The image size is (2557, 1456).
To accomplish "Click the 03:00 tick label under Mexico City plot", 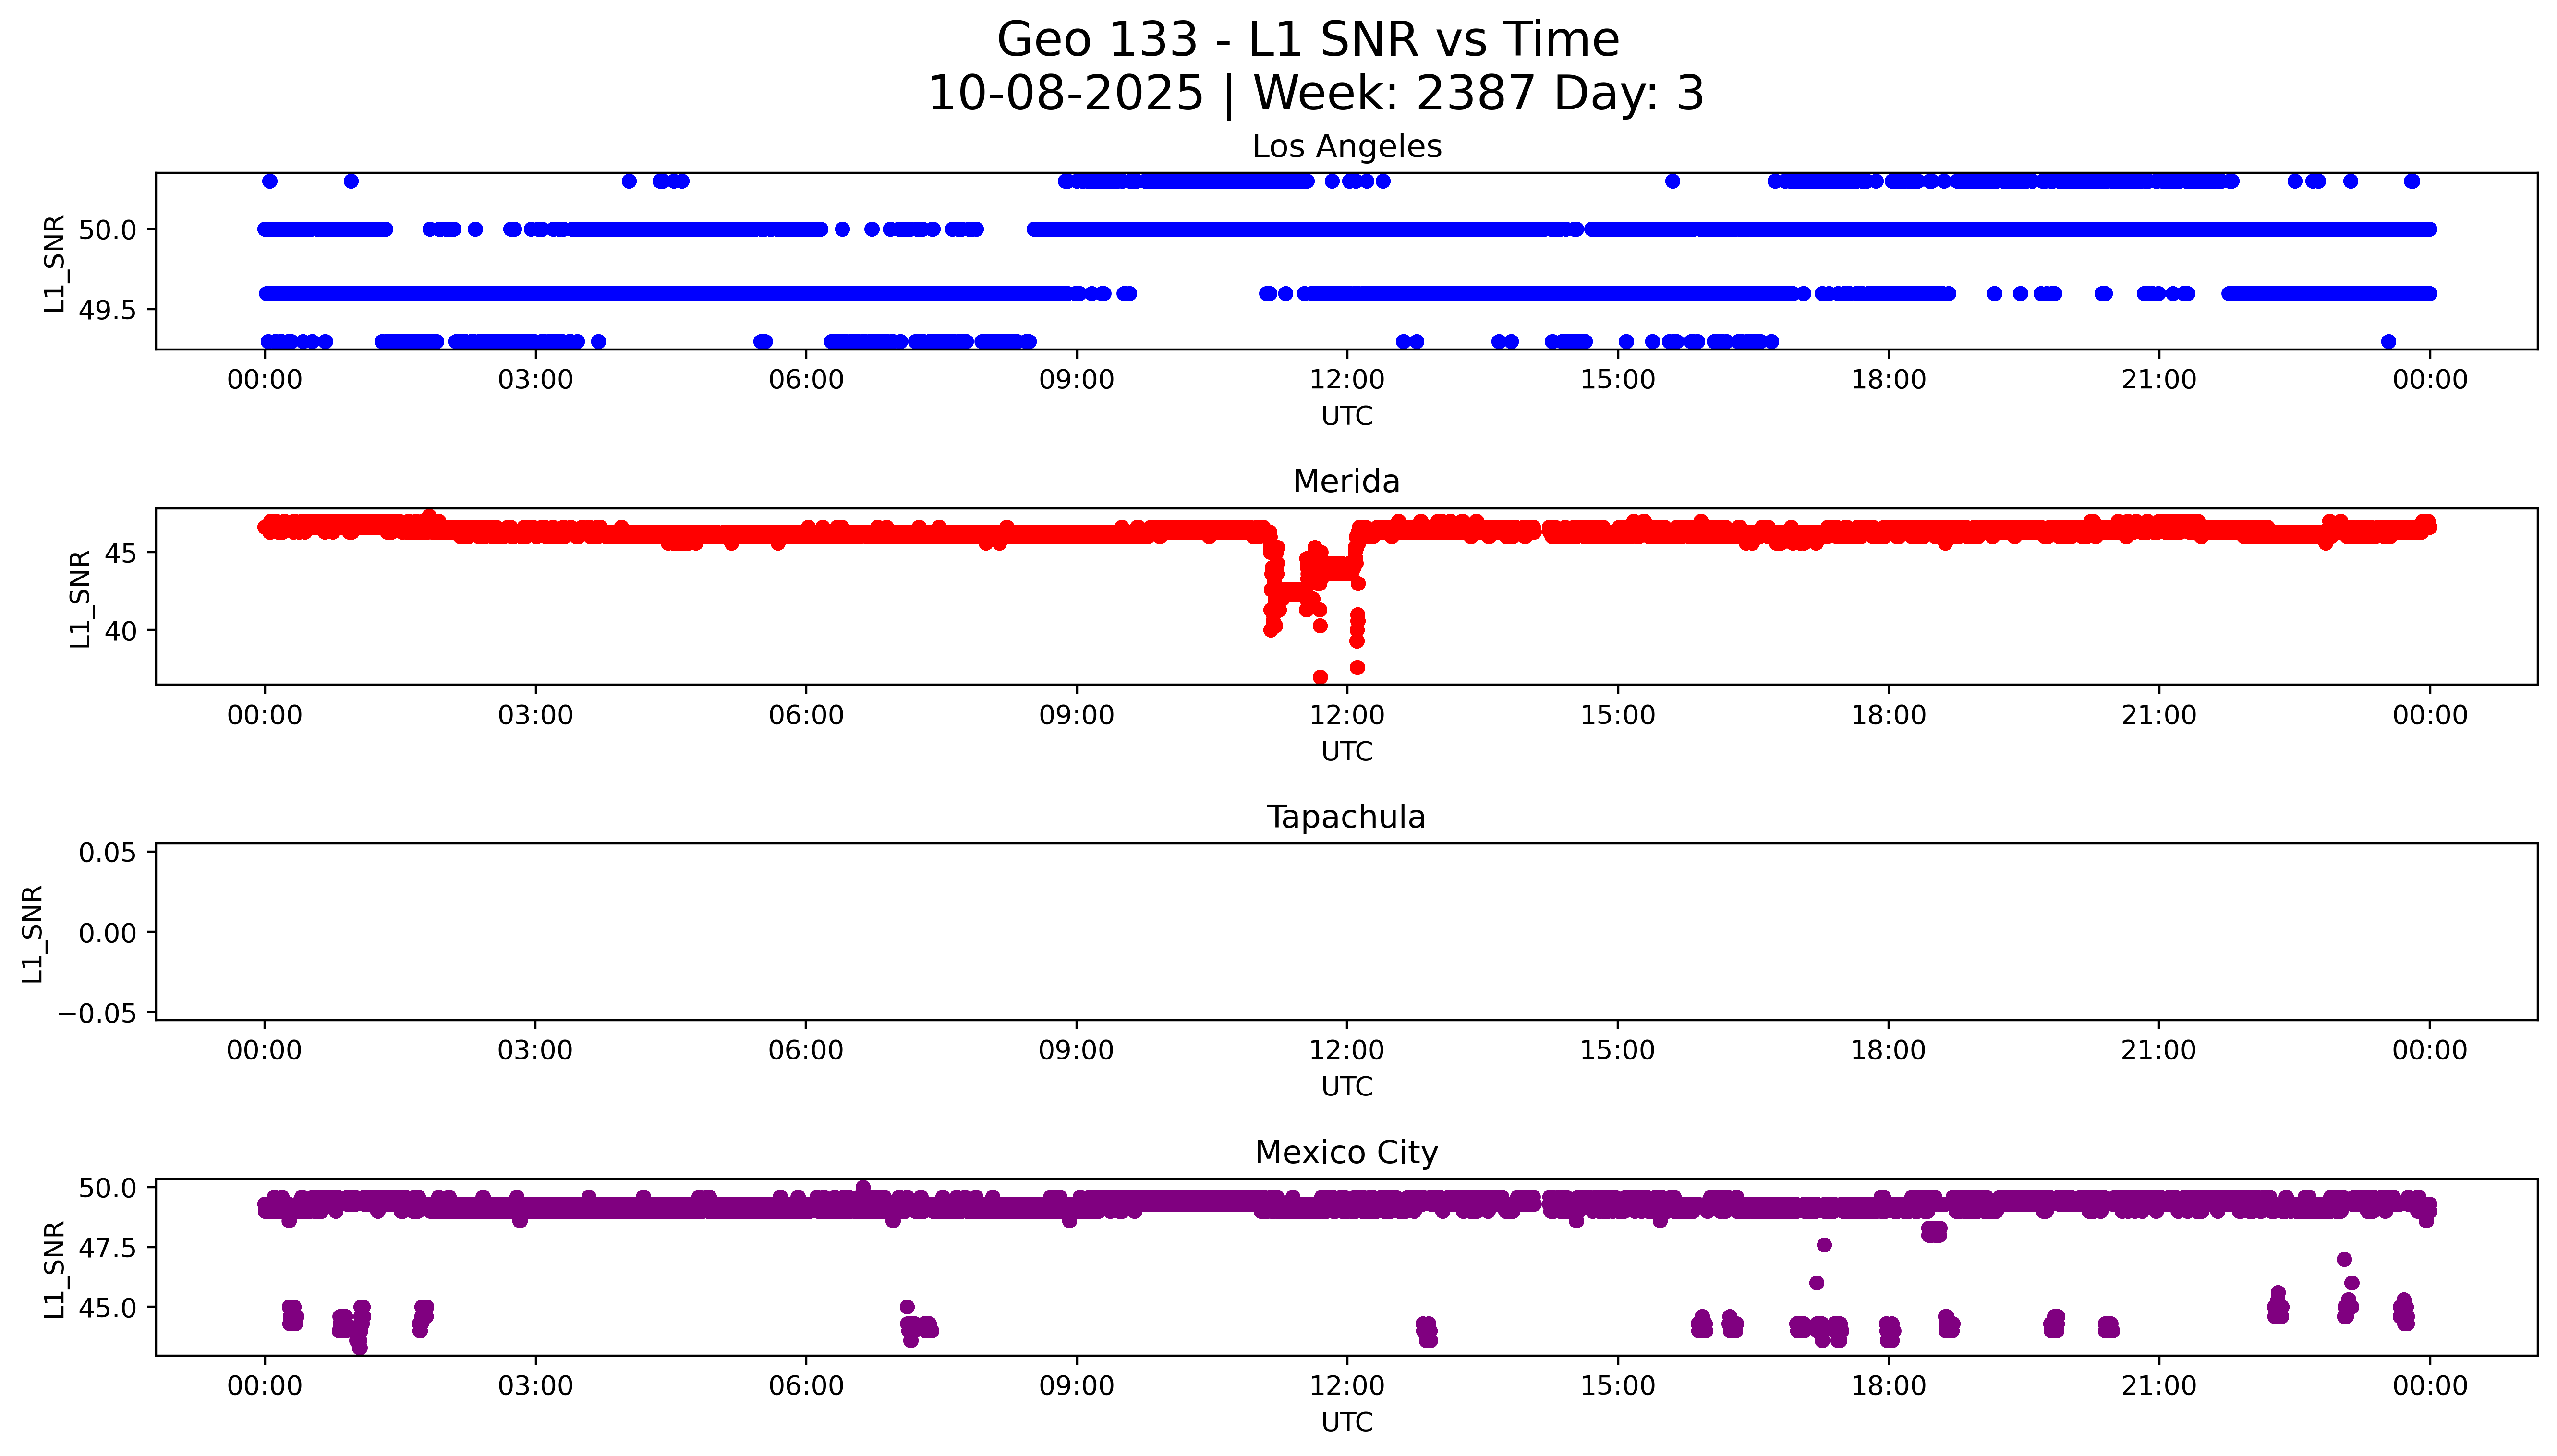I will point(535,1386).
